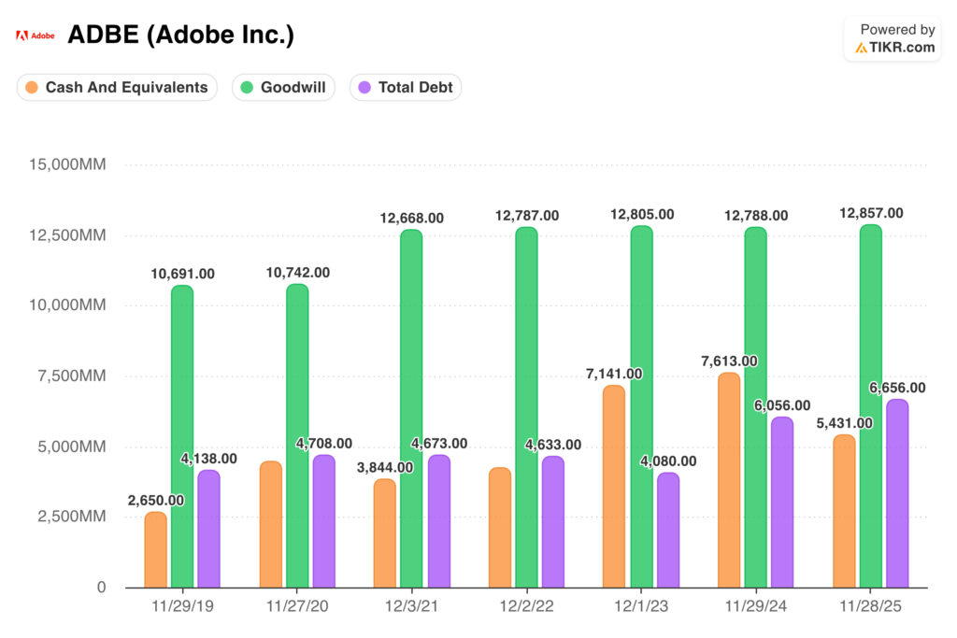The image size is (957, 638).
Task: Toggle the Cash And Equivalents legend series
Action: pos(118,88)
